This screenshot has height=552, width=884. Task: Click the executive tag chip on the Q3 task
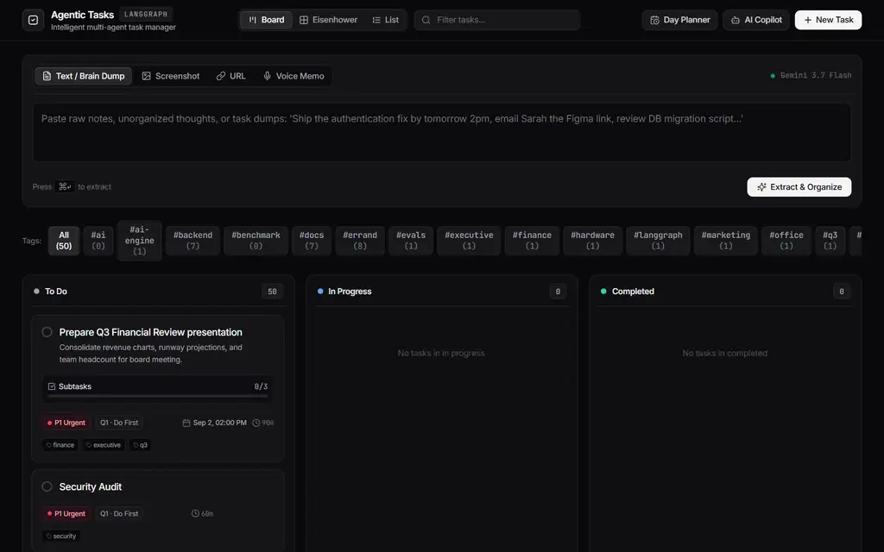(104, 445)
